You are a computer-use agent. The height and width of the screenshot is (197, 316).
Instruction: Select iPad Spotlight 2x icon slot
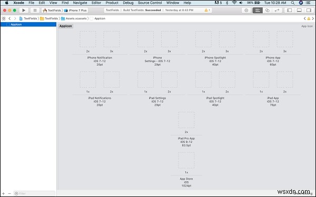click(227, 79)
